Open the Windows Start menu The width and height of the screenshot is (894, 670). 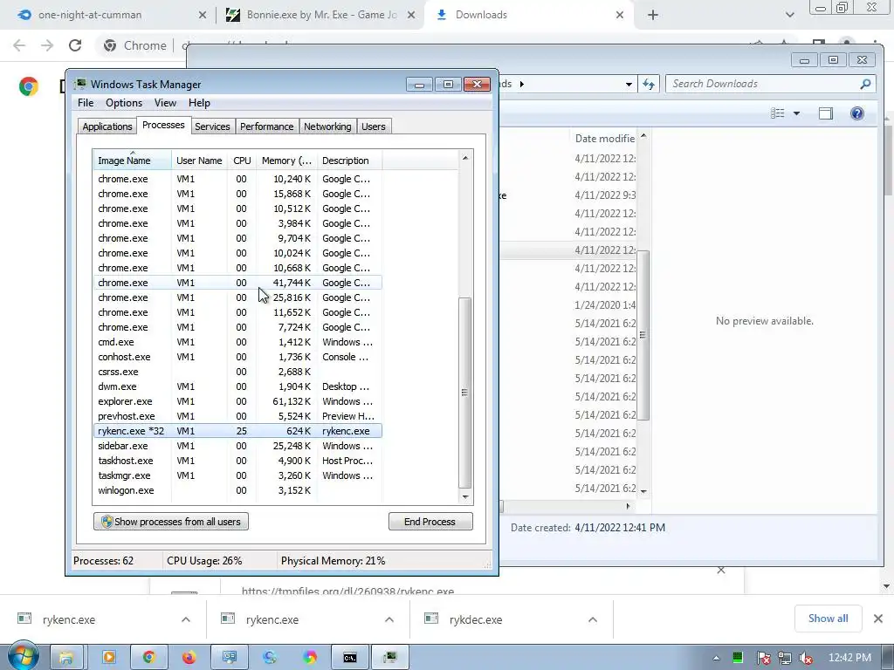tap(22, 657)
